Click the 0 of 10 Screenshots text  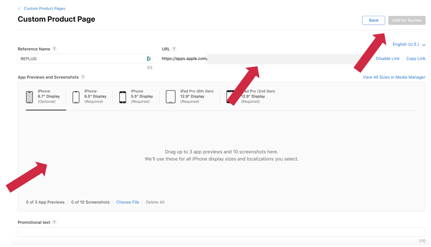90,202
